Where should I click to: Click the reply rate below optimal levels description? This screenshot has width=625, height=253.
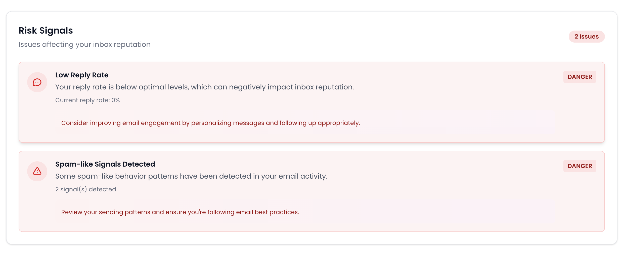tap(204, 87)
